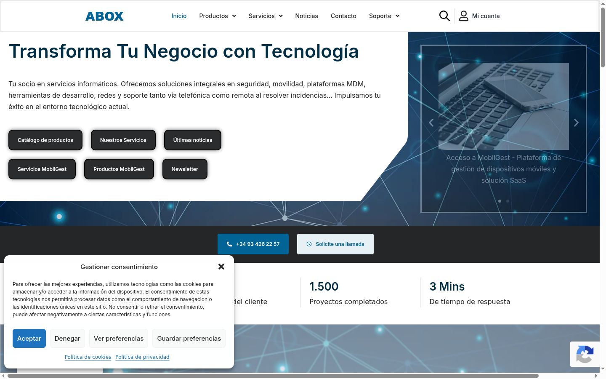Click the 1.500 statistic

324,286
